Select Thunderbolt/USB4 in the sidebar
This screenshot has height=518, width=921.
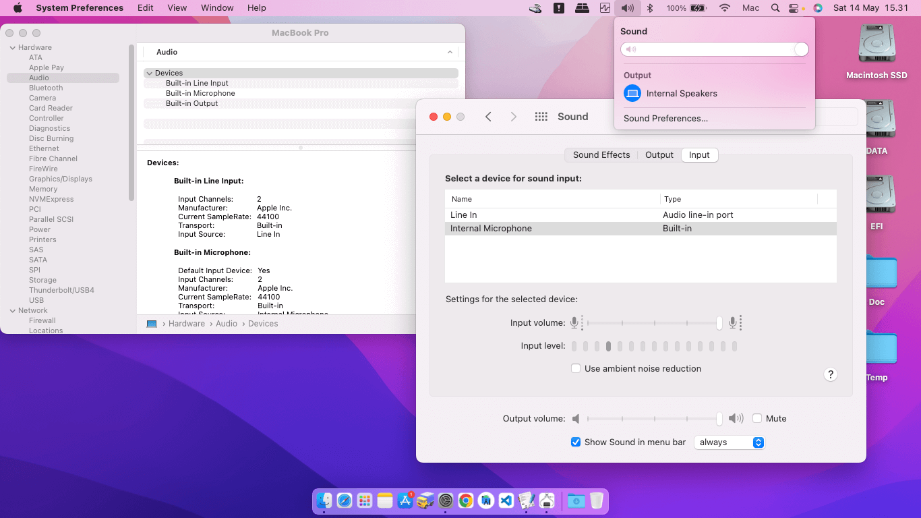[x=61, y=290]
